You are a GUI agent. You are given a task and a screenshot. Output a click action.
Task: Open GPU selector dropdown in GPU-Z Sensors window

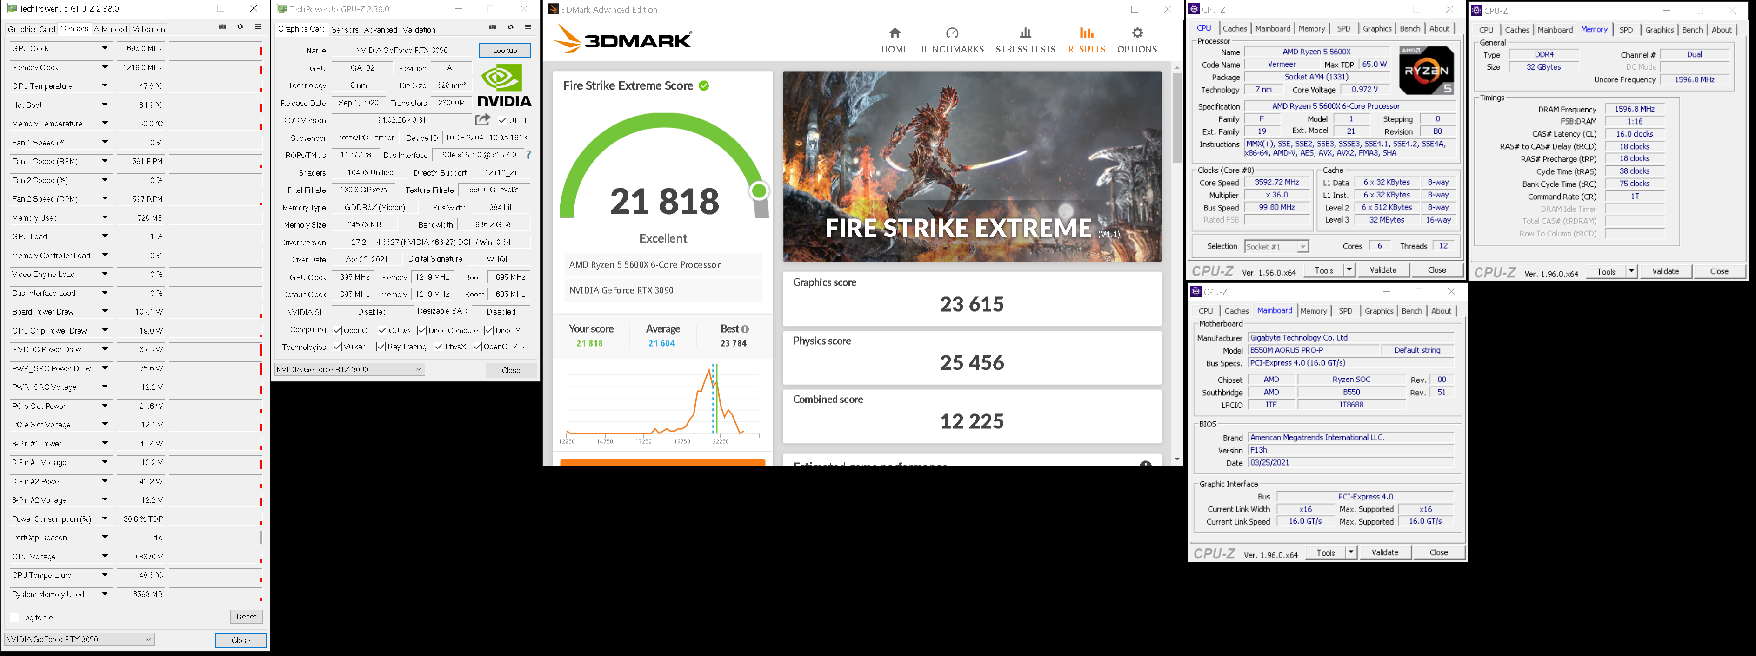coord(79,639)
